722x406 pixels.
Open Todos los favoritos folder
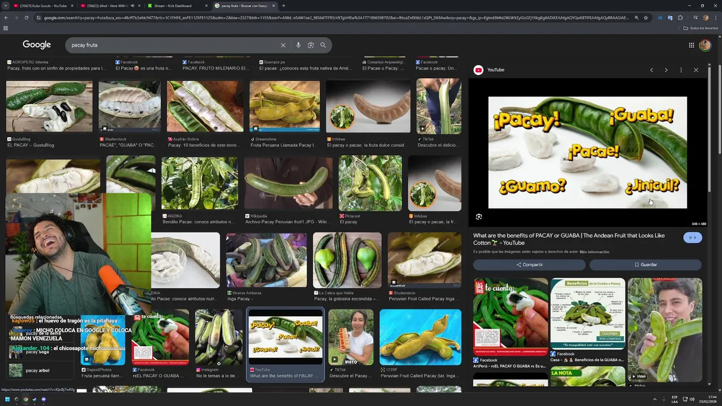[x=701, y=28]
